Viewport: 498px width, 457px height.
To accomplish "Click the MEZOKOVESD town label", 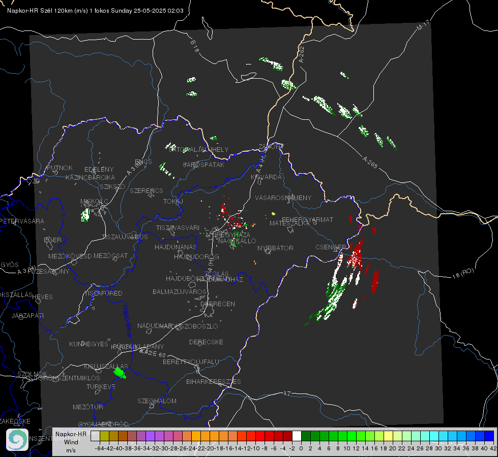I will click(70, 256).
